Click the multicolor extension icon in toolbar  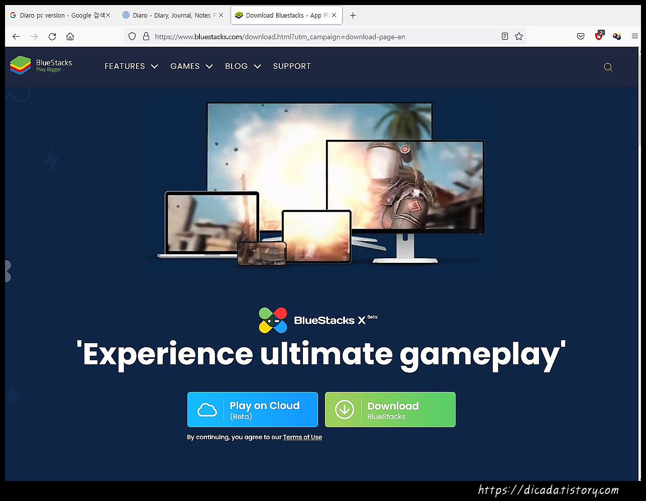pos(617,36)
